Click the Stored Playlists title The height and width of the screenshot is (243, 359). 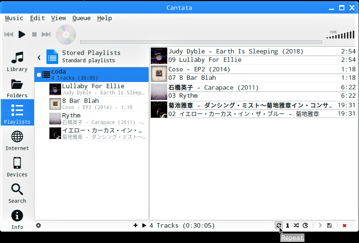click(x=91, y=53)
